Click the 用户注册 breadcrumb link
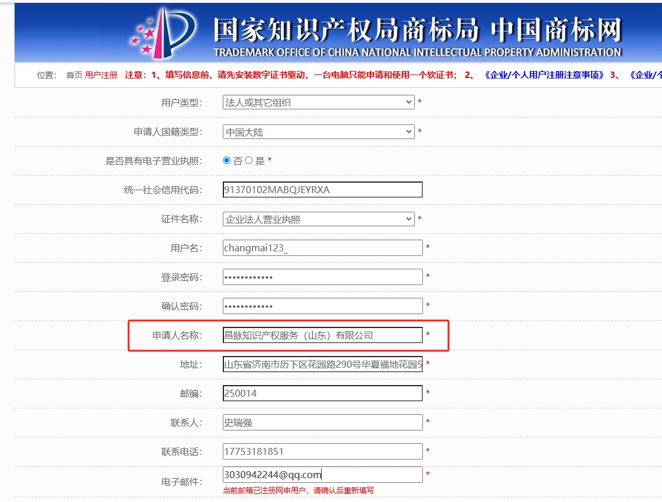Viewport: 662px width, 502px height. coord(101,75)
